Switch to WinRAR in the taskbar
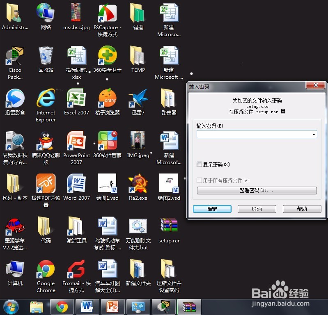 pos(189,307)
